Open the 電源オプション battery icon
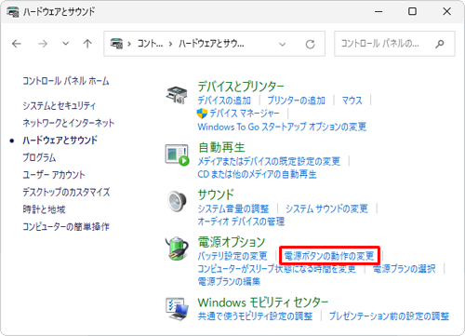Image resolution: width=465 pixels, height=336 pixels. pos(177,249)
